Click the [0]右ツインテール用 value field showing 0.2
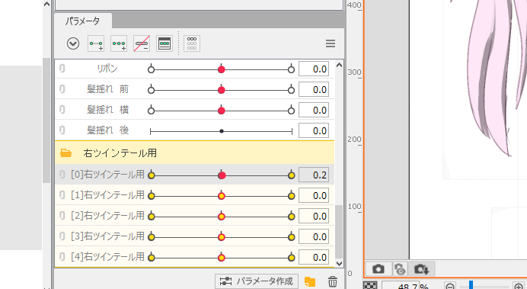 point(314,175)
